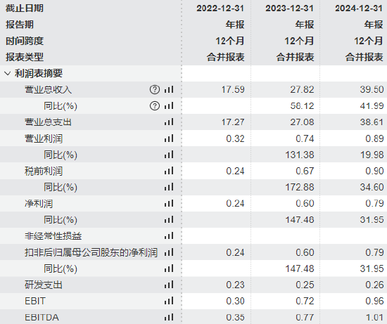
Task: Click the 56.12 growth value
Action: pos(302,106)
